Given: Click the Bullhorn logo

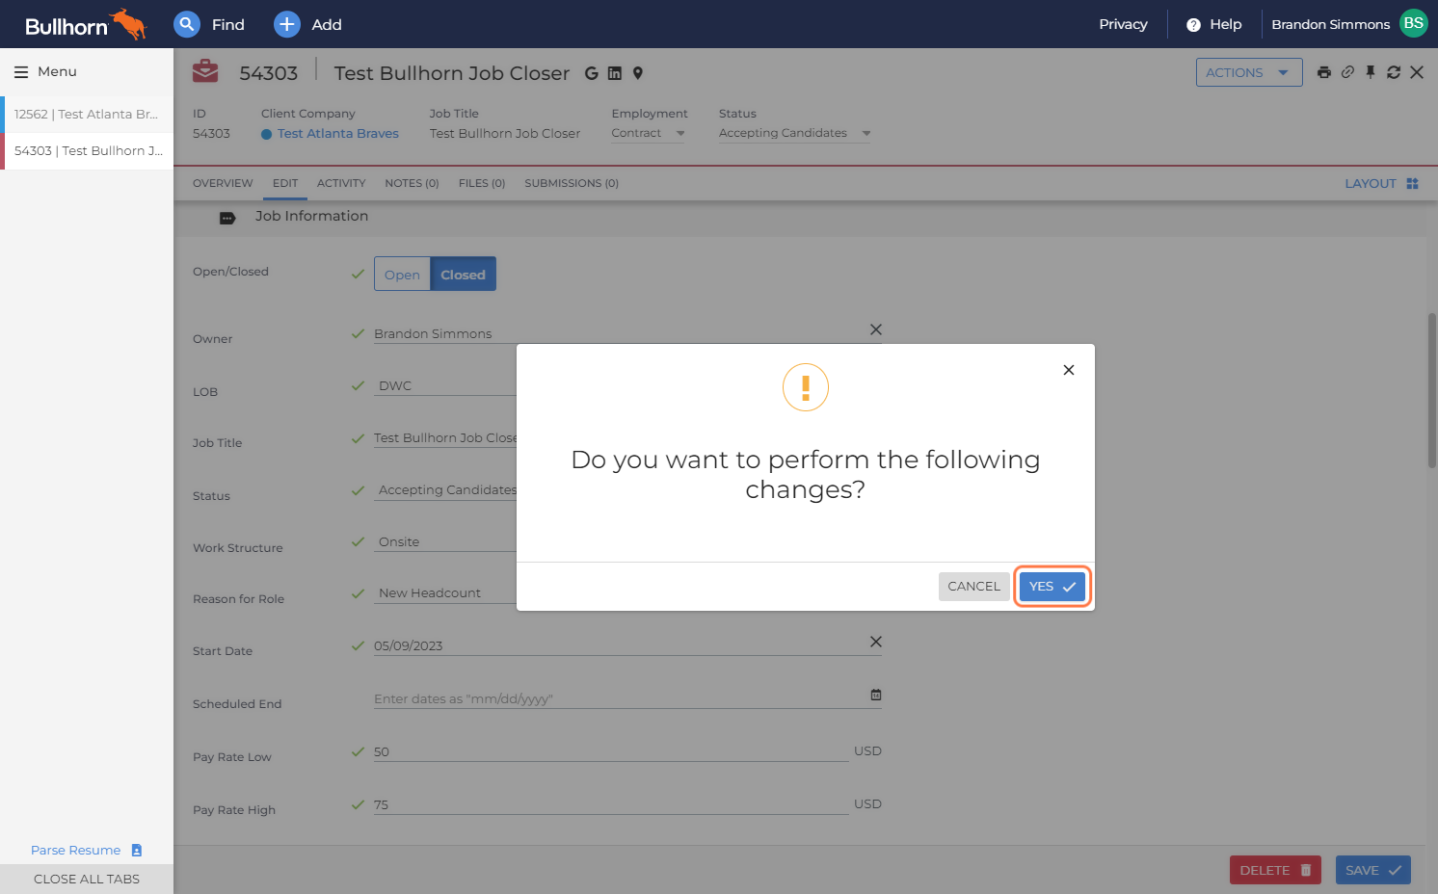Looking at the screenshot, I should (85, 25).
